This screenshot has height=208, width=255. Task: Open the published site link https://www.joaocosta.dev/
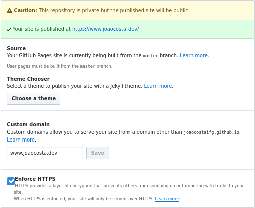105,29
